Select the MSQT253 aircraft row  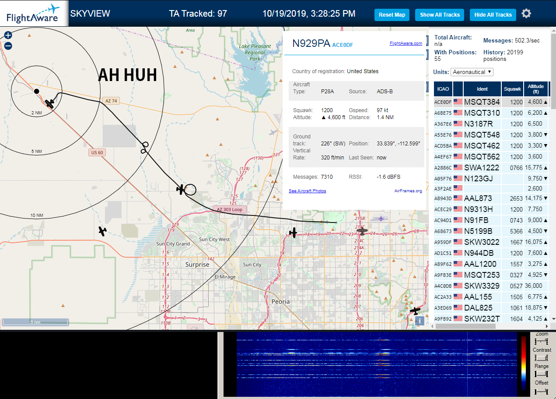click(x=492, y=275)
